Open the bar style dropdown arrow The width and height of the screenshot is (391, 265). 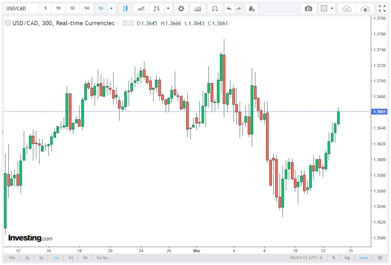168,8
